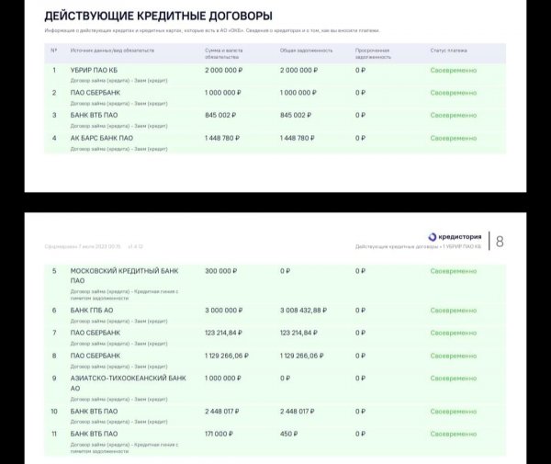Select the УБРИР ПАО КБ row name
Viewport: 551px width, 464px height.
94,71
